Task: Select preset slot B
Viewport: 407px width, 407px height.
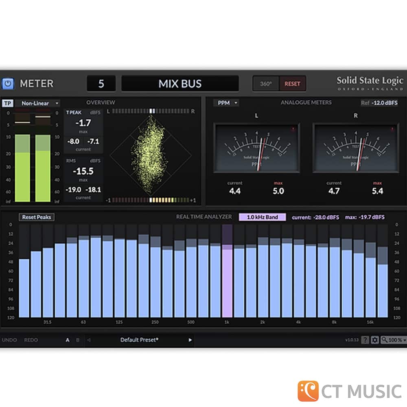Action: pyautogui.click(x=78, y=340)
